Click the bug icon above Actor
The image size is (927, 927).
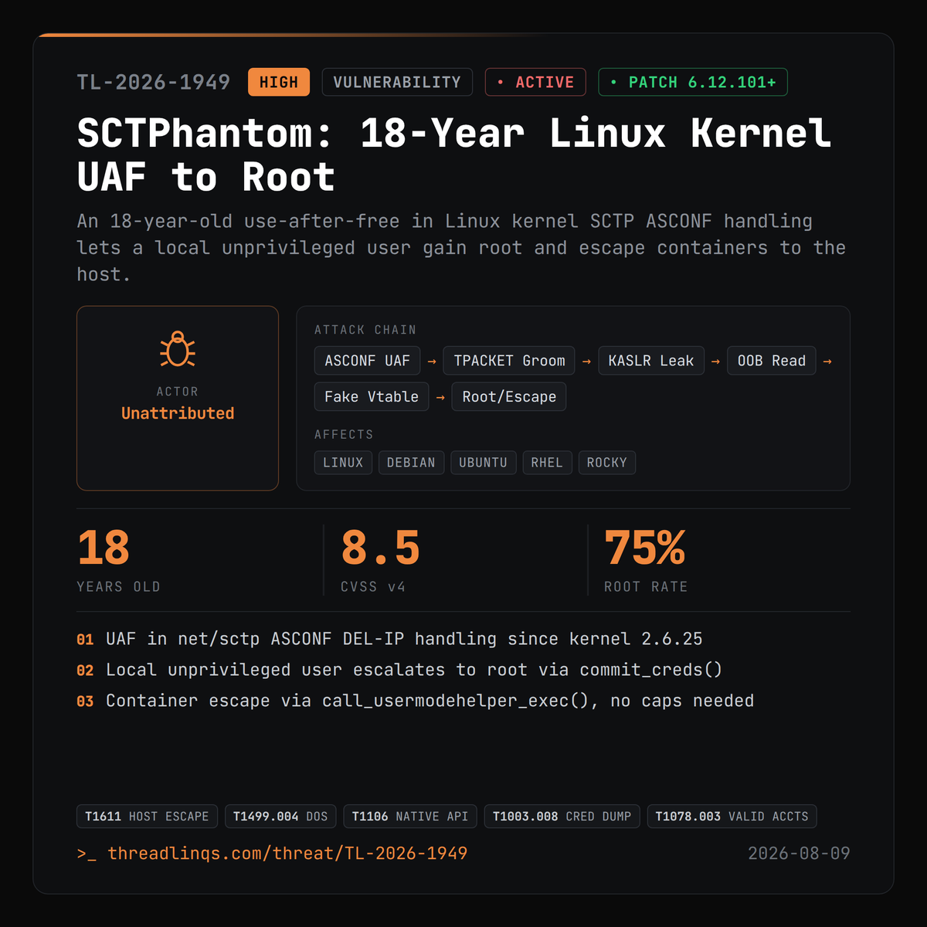178,348
